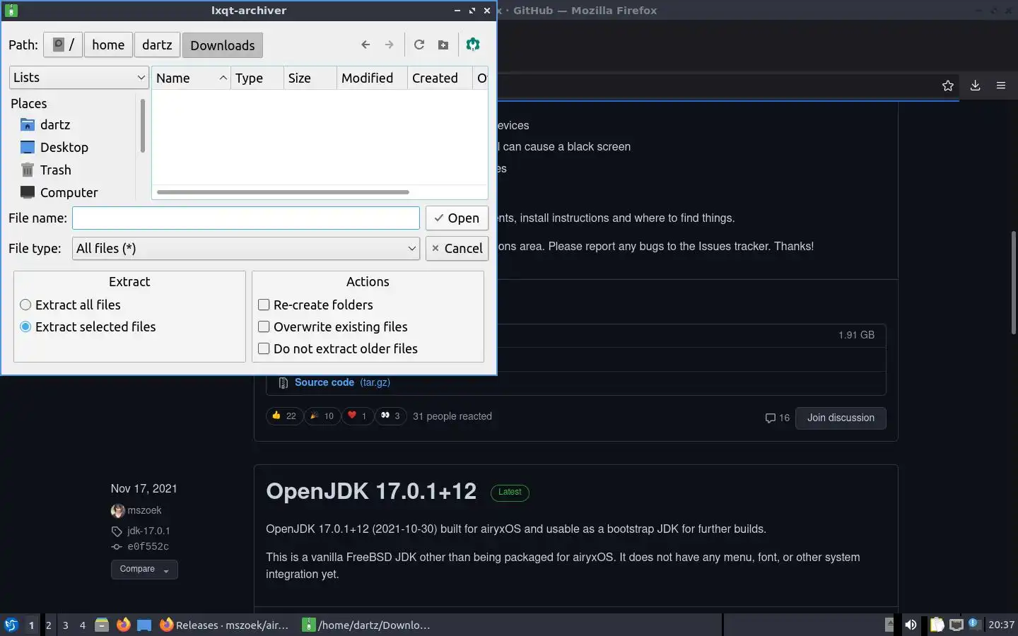The width and height of the screenshot is (1018, 636).
Task: Download the Source code tar.gz link
Action: coord(342,382)
